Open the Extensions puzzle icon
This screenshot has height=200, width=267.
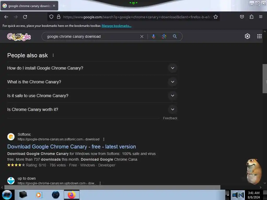click(251, 17)
